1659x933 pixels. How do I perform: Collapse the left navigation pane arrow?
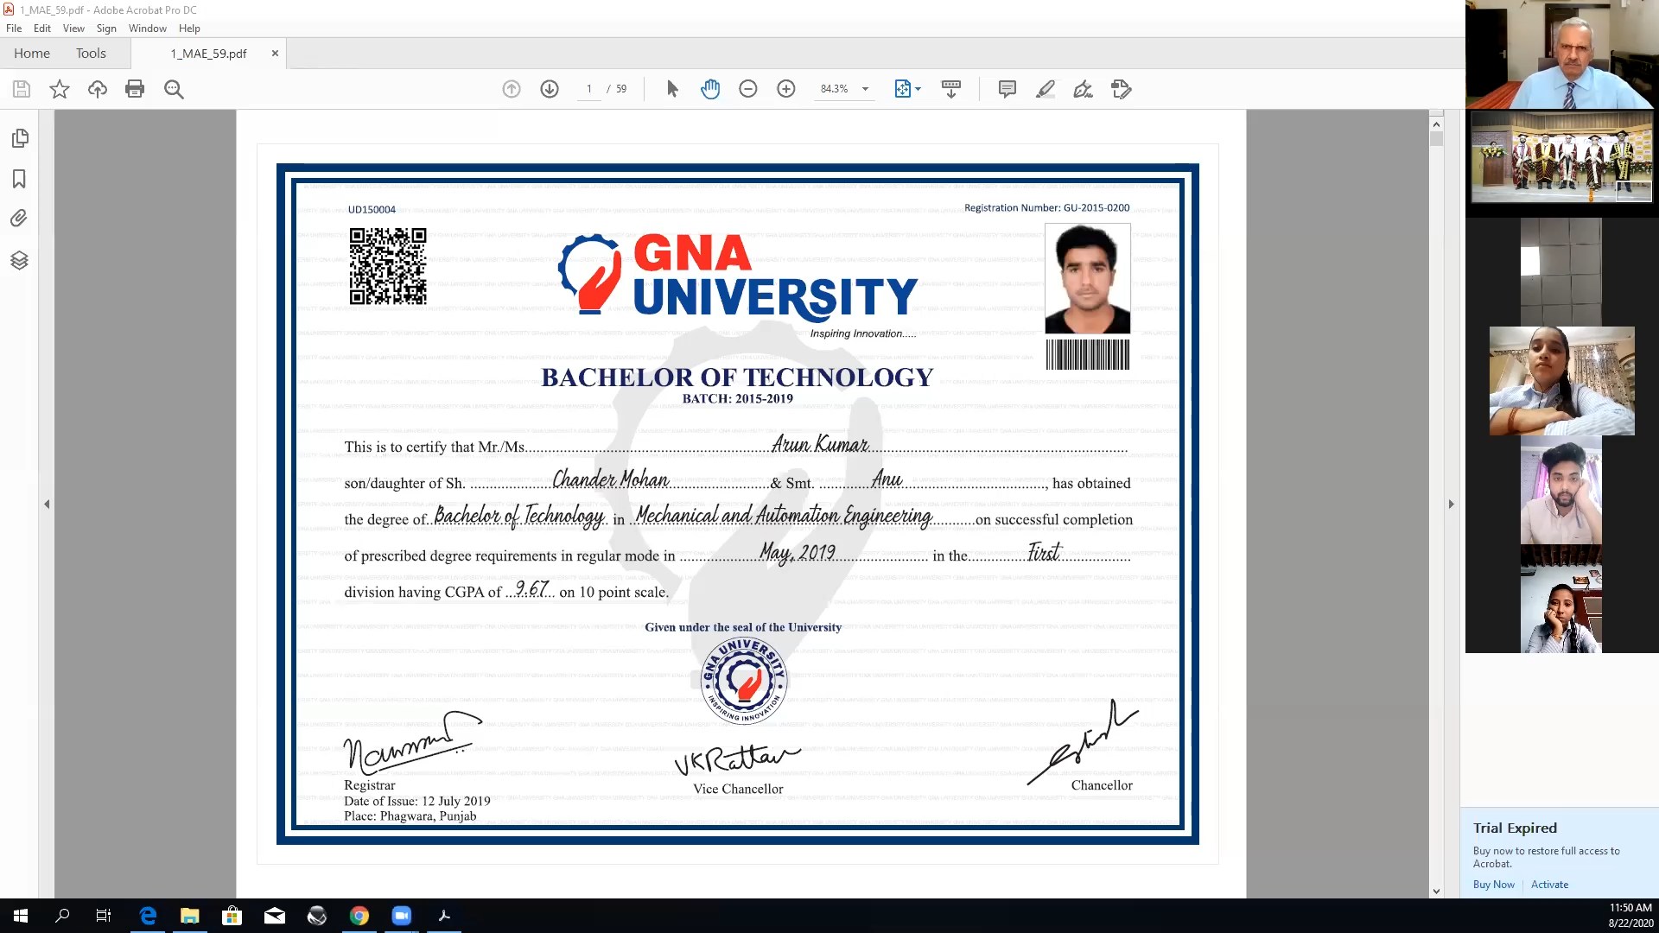pyautogui.click(x=47, y=504)
